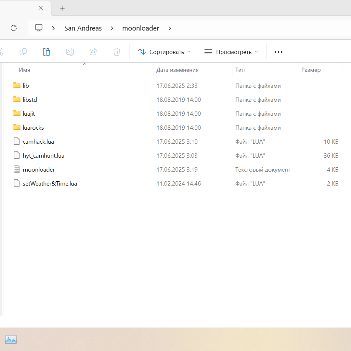Select the luarocks folder

33,128
